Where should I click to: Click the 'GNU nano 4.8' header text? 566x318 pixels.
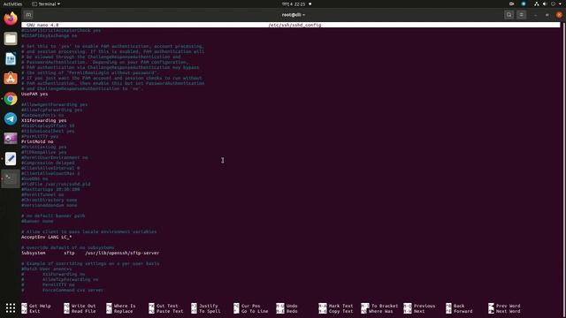[42, 25]
